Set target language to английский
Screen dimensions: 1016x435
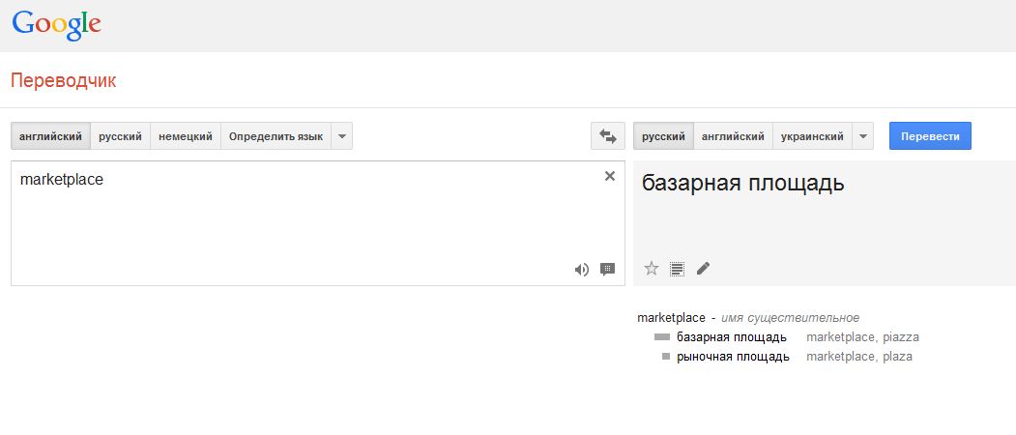click(x=733, y=136)
